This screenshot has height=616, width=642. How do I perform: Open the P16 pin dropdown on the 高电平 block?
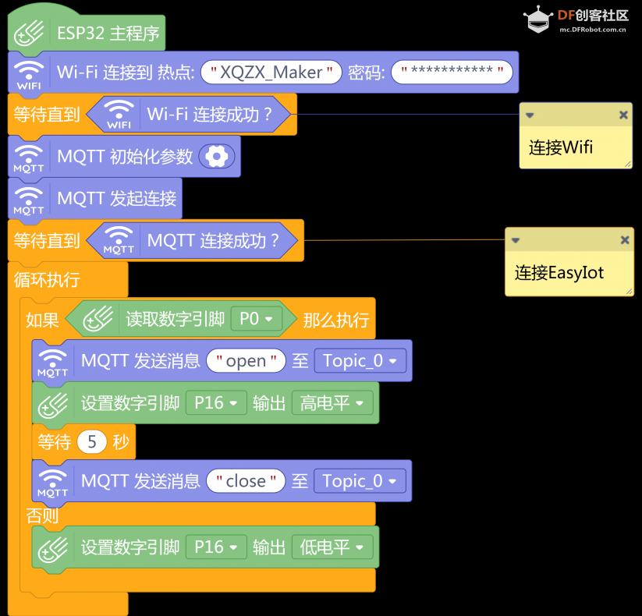(216, 403)
